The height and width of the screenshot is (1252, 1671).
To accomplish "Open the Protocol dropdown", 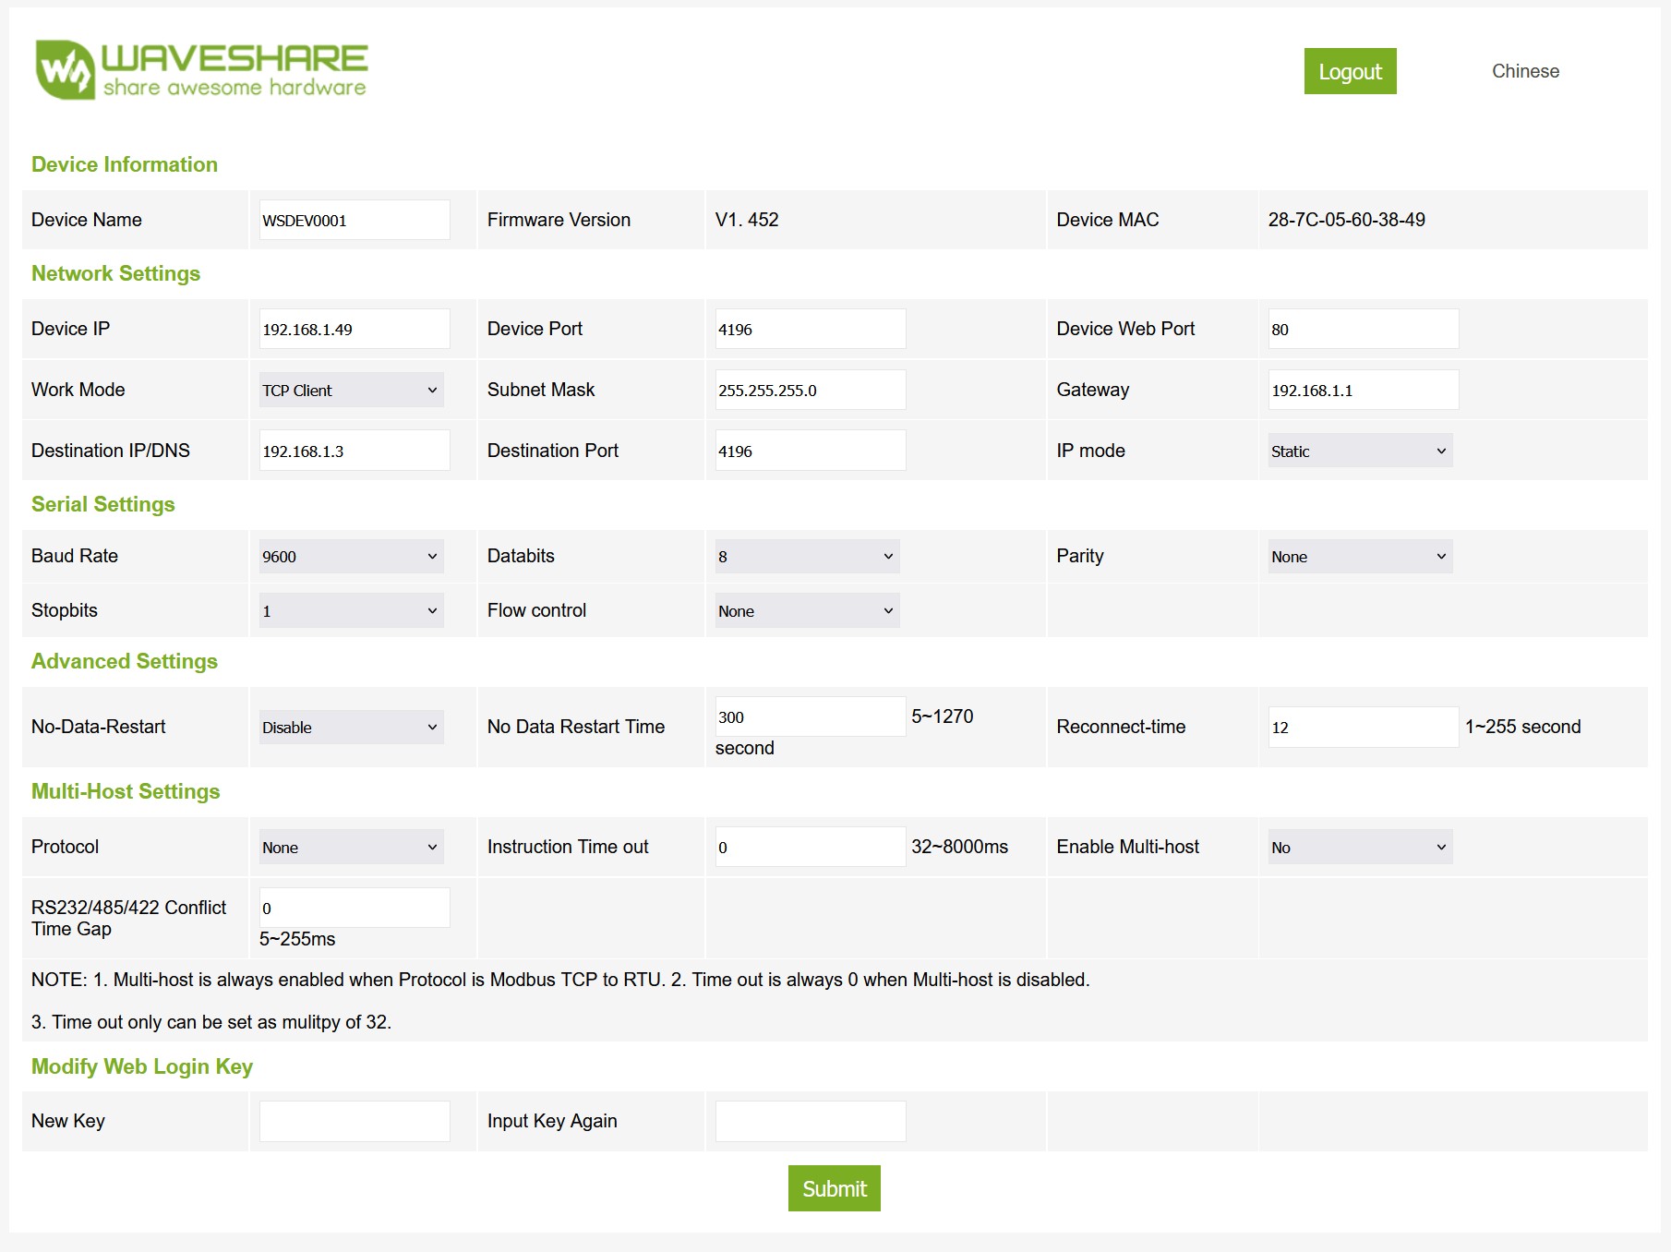I will pyautogui.click(x=351, y=847).
